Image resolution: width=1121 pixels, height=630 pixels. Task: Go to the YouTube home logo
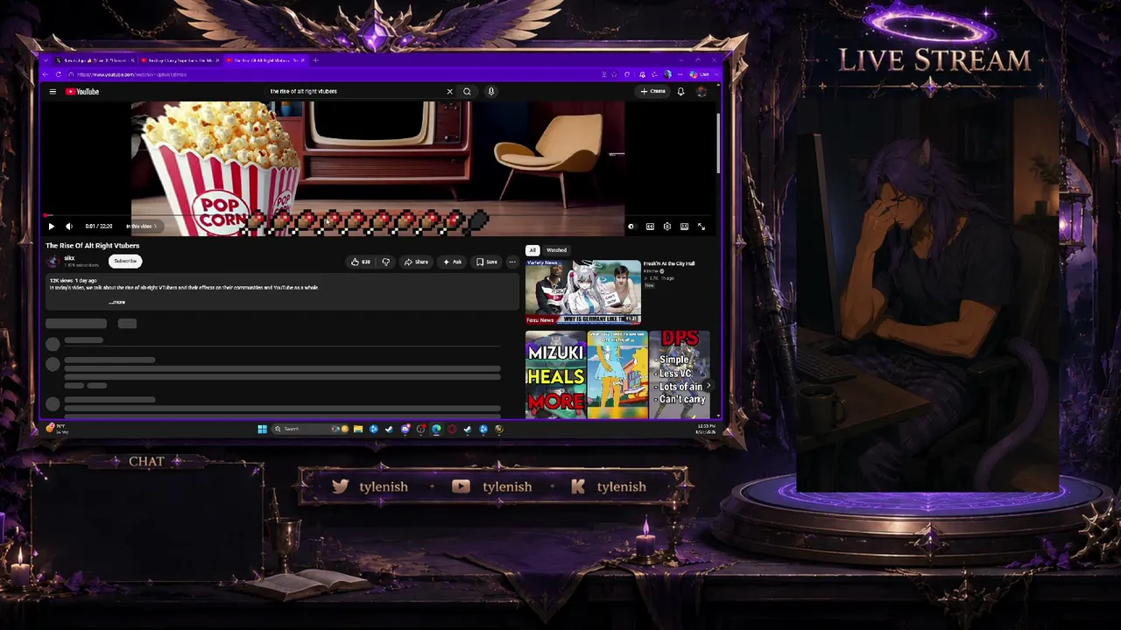point(82,91)
